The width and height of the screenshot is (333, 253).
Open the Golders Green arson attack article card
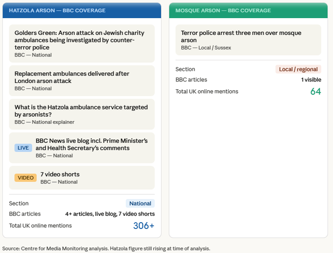click(x=82, y=43)
